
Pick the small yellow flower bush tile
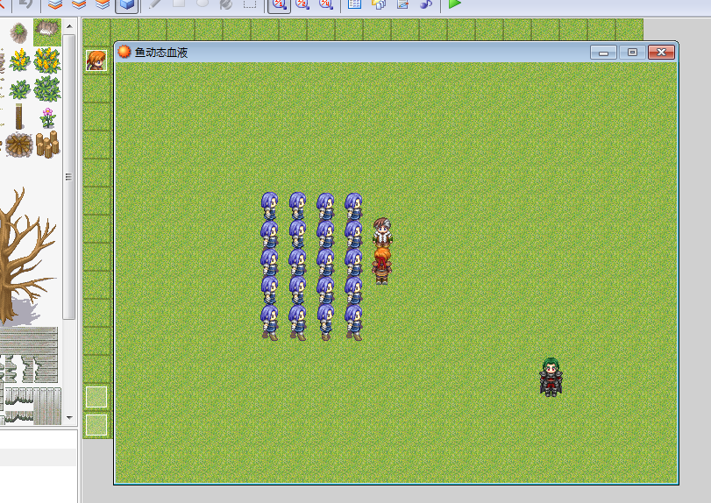point(19,60)
